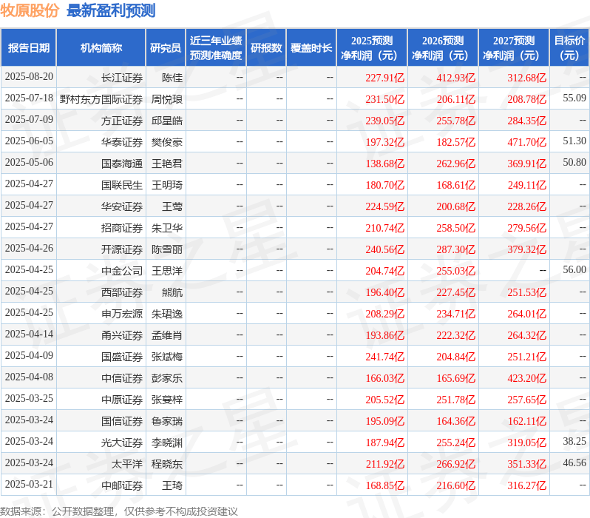The width and height of the screenshot is (590, 518).
Task: Click analyst name 陈佳
Action: pos(172,78)
